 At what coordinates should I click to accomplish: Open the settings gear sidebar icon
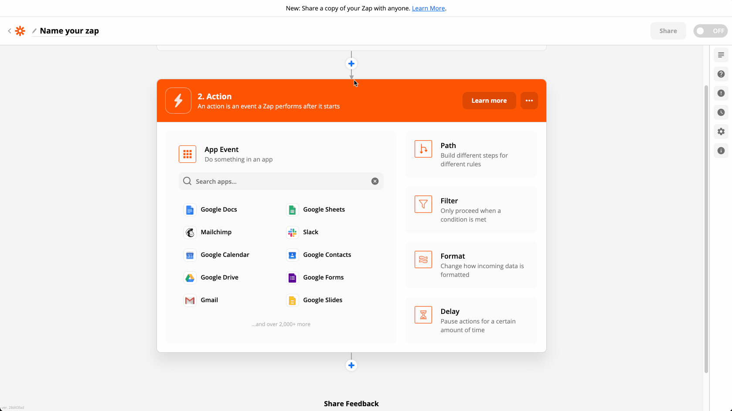pos(721,131)
